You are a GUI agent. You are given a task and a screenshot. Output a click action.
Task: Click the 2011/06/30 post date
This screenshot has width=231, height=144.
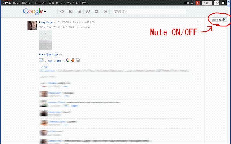point(62,22)
